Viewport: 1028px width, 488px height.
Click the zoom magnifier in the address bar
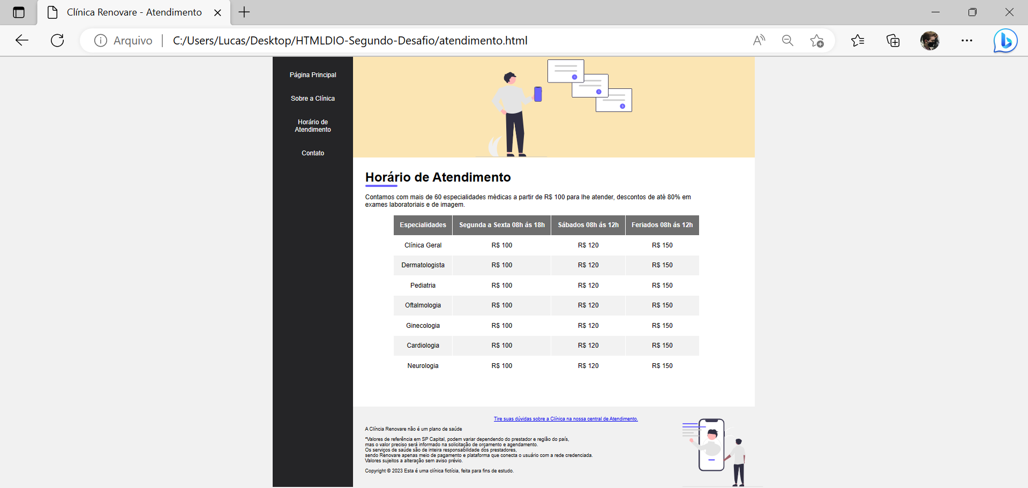(x=787, y=40)
